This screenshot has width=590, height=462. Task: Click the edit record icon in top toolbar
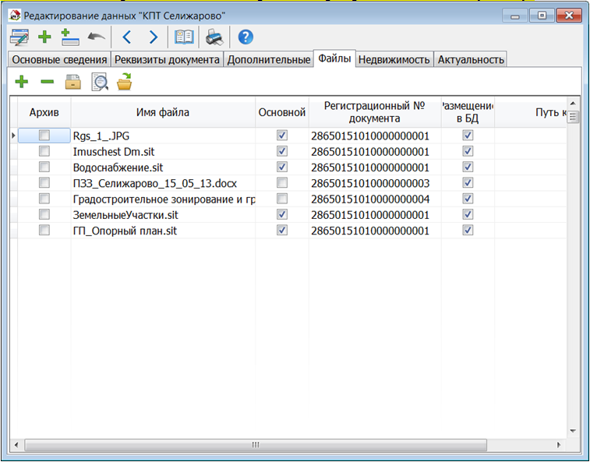point(19,37)
